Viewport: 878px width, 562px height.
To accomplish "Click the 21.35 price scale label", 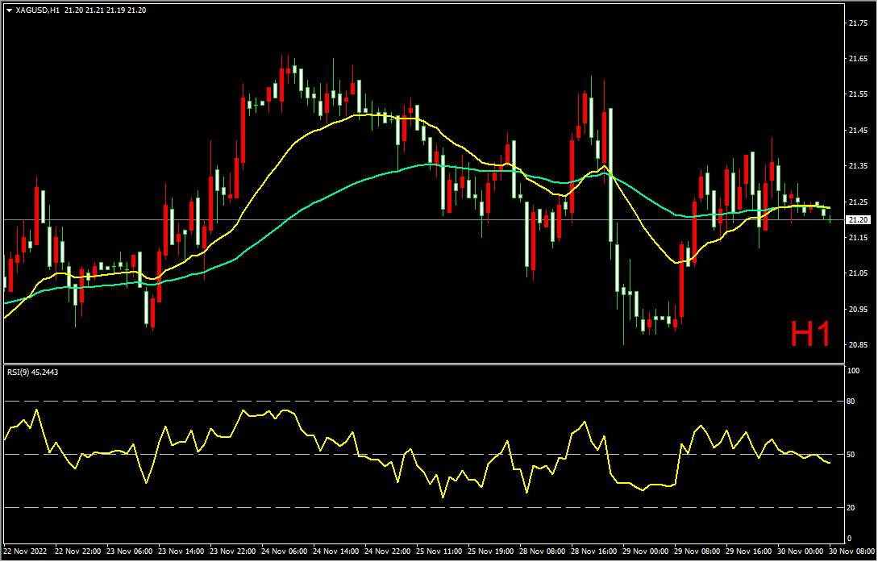I will coord(859,166).
